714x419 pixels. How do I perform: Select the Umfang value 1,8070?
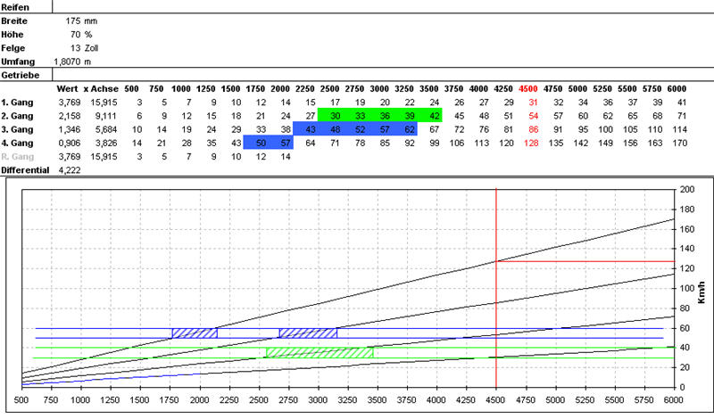tap(71, 62)
